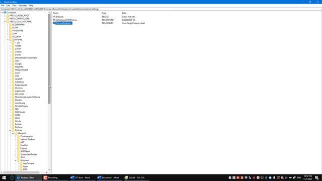Collapse the Computer root node
Image resolution: width=322 pixels, height=181 pixels.
pyautogui.click(x=2, y=13)
